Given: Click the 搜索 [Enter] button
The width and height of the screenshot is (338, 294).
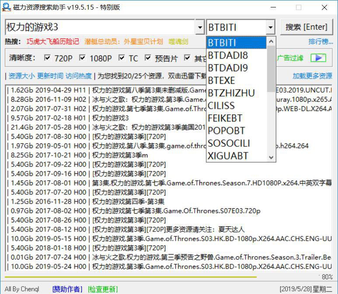Looking at the screenshot, I should 307,27.
